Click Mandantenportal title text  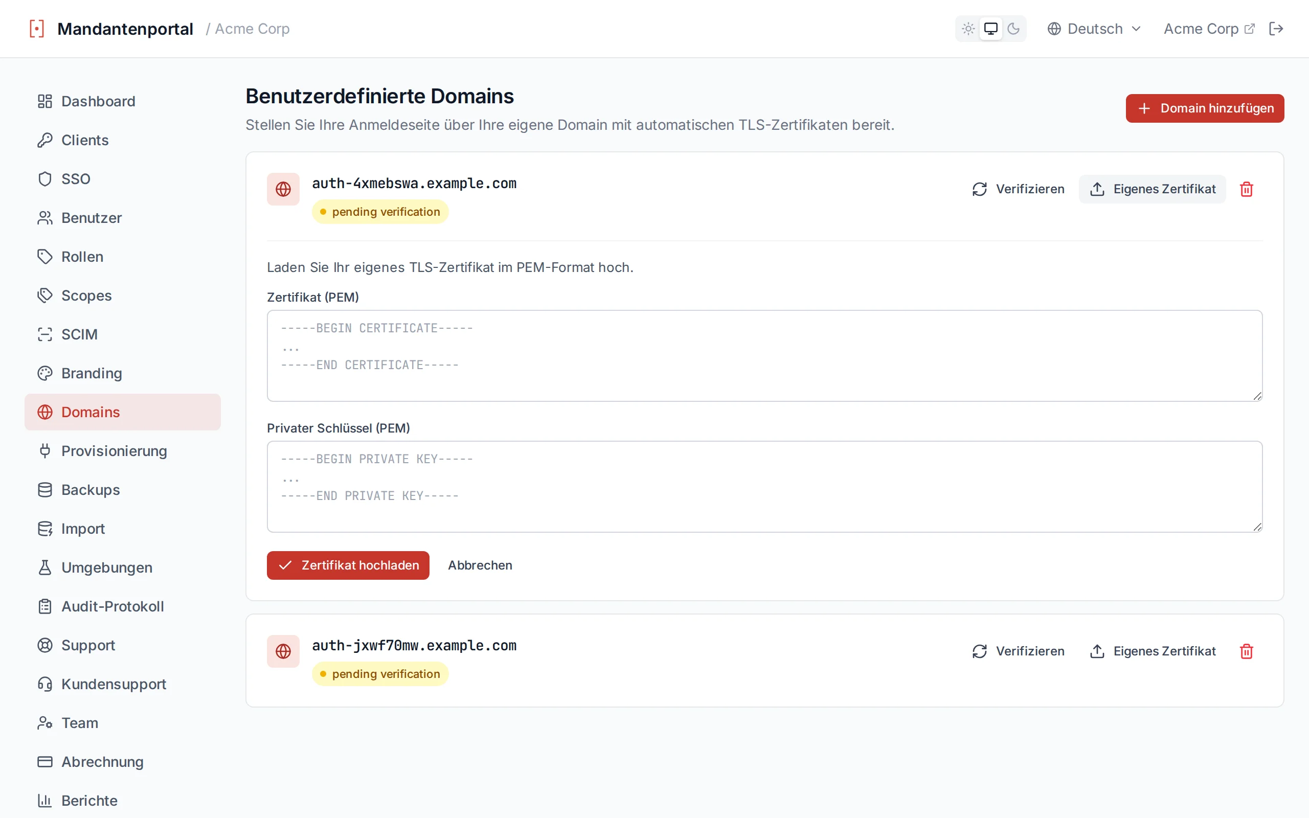pyautogui.click(x=125, y=29)
